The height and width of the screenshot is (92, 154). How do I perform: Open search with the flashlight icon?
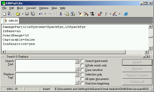(x=80, y=14)
